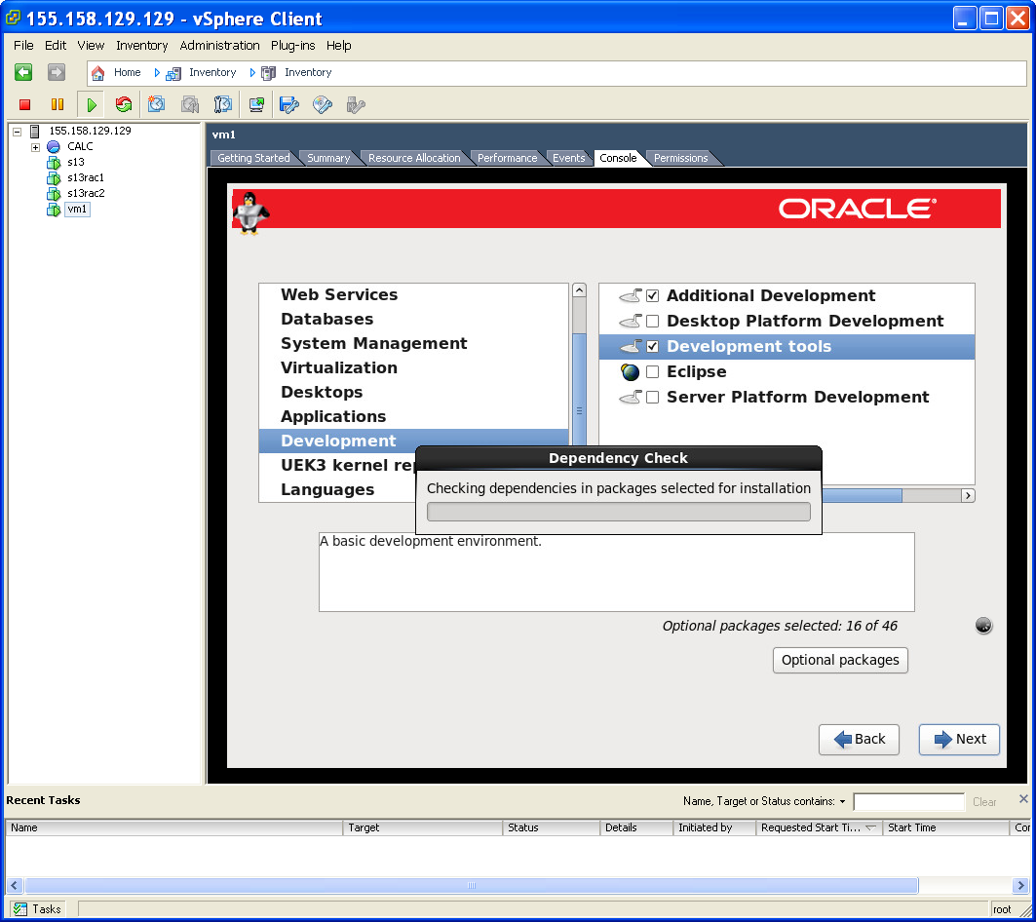Click the gray Forward navigation arrow
This screenshot has width=1036, height=922.
tap(57, 72)
